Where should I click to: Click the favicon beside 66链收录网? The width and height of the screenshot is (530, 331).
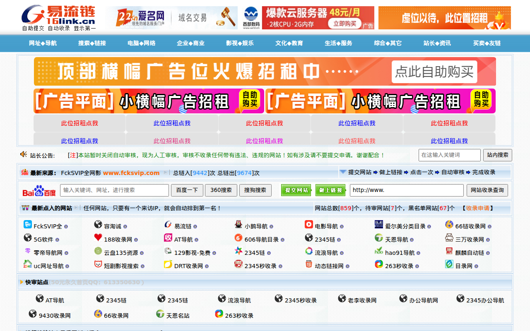449,225
